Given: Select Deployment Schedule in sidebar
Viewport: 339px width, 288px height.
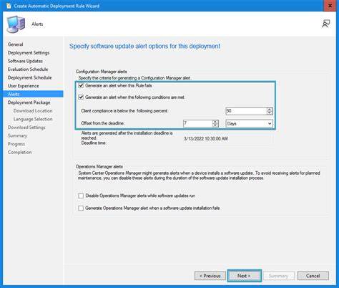Looking at the screenshot, I should pyautogui.click(x=29, y=77).
